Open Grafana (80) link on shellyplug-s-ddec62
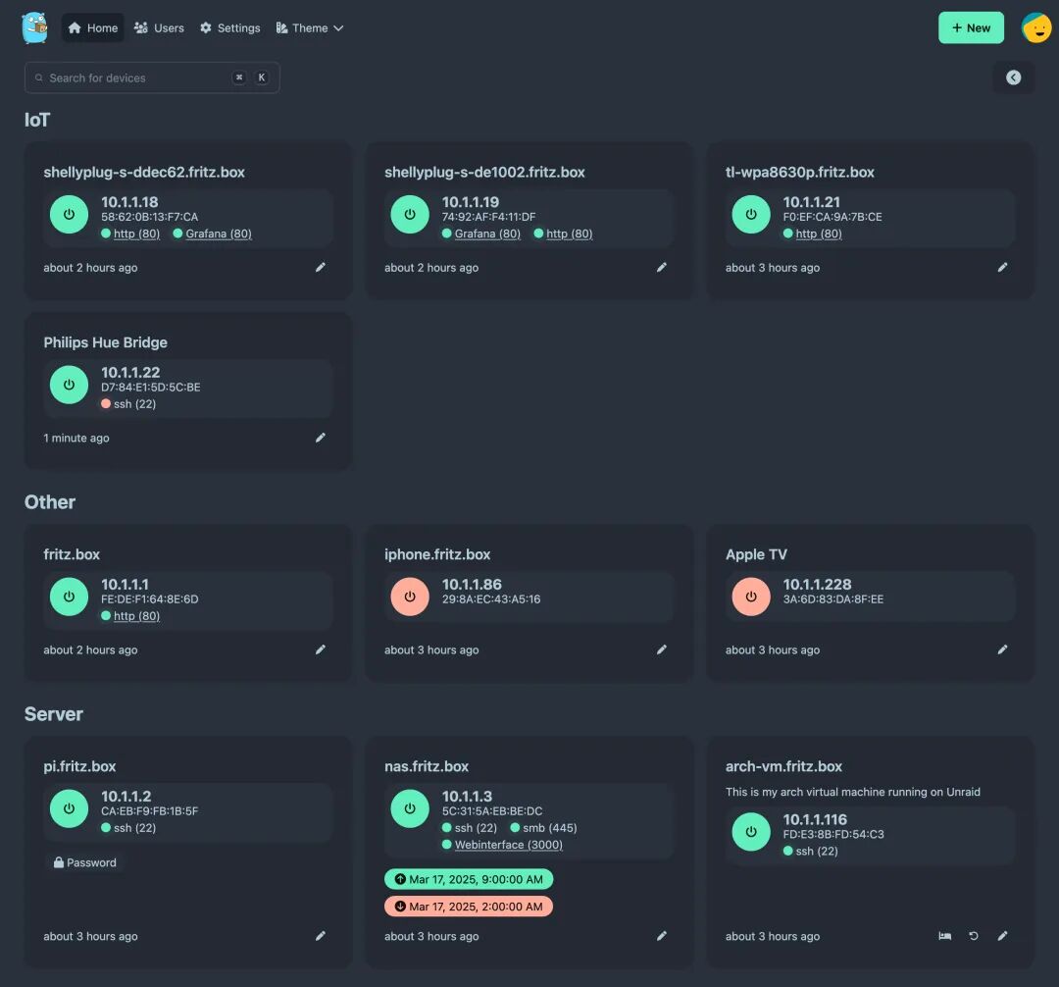Viewport: 1059px width, 987px height. click(x=218, y=234)
